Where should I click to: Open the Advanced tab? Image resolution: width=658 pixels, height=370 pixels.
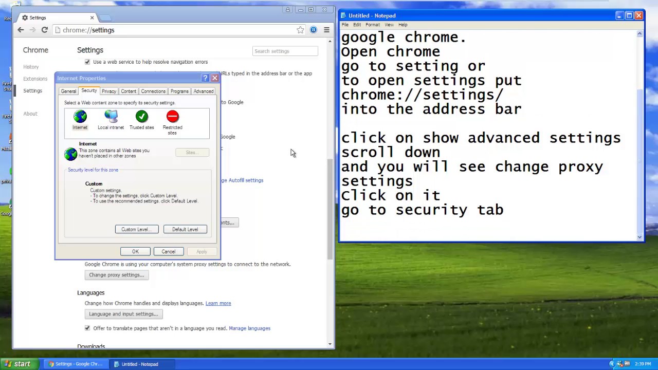(204, 91)
